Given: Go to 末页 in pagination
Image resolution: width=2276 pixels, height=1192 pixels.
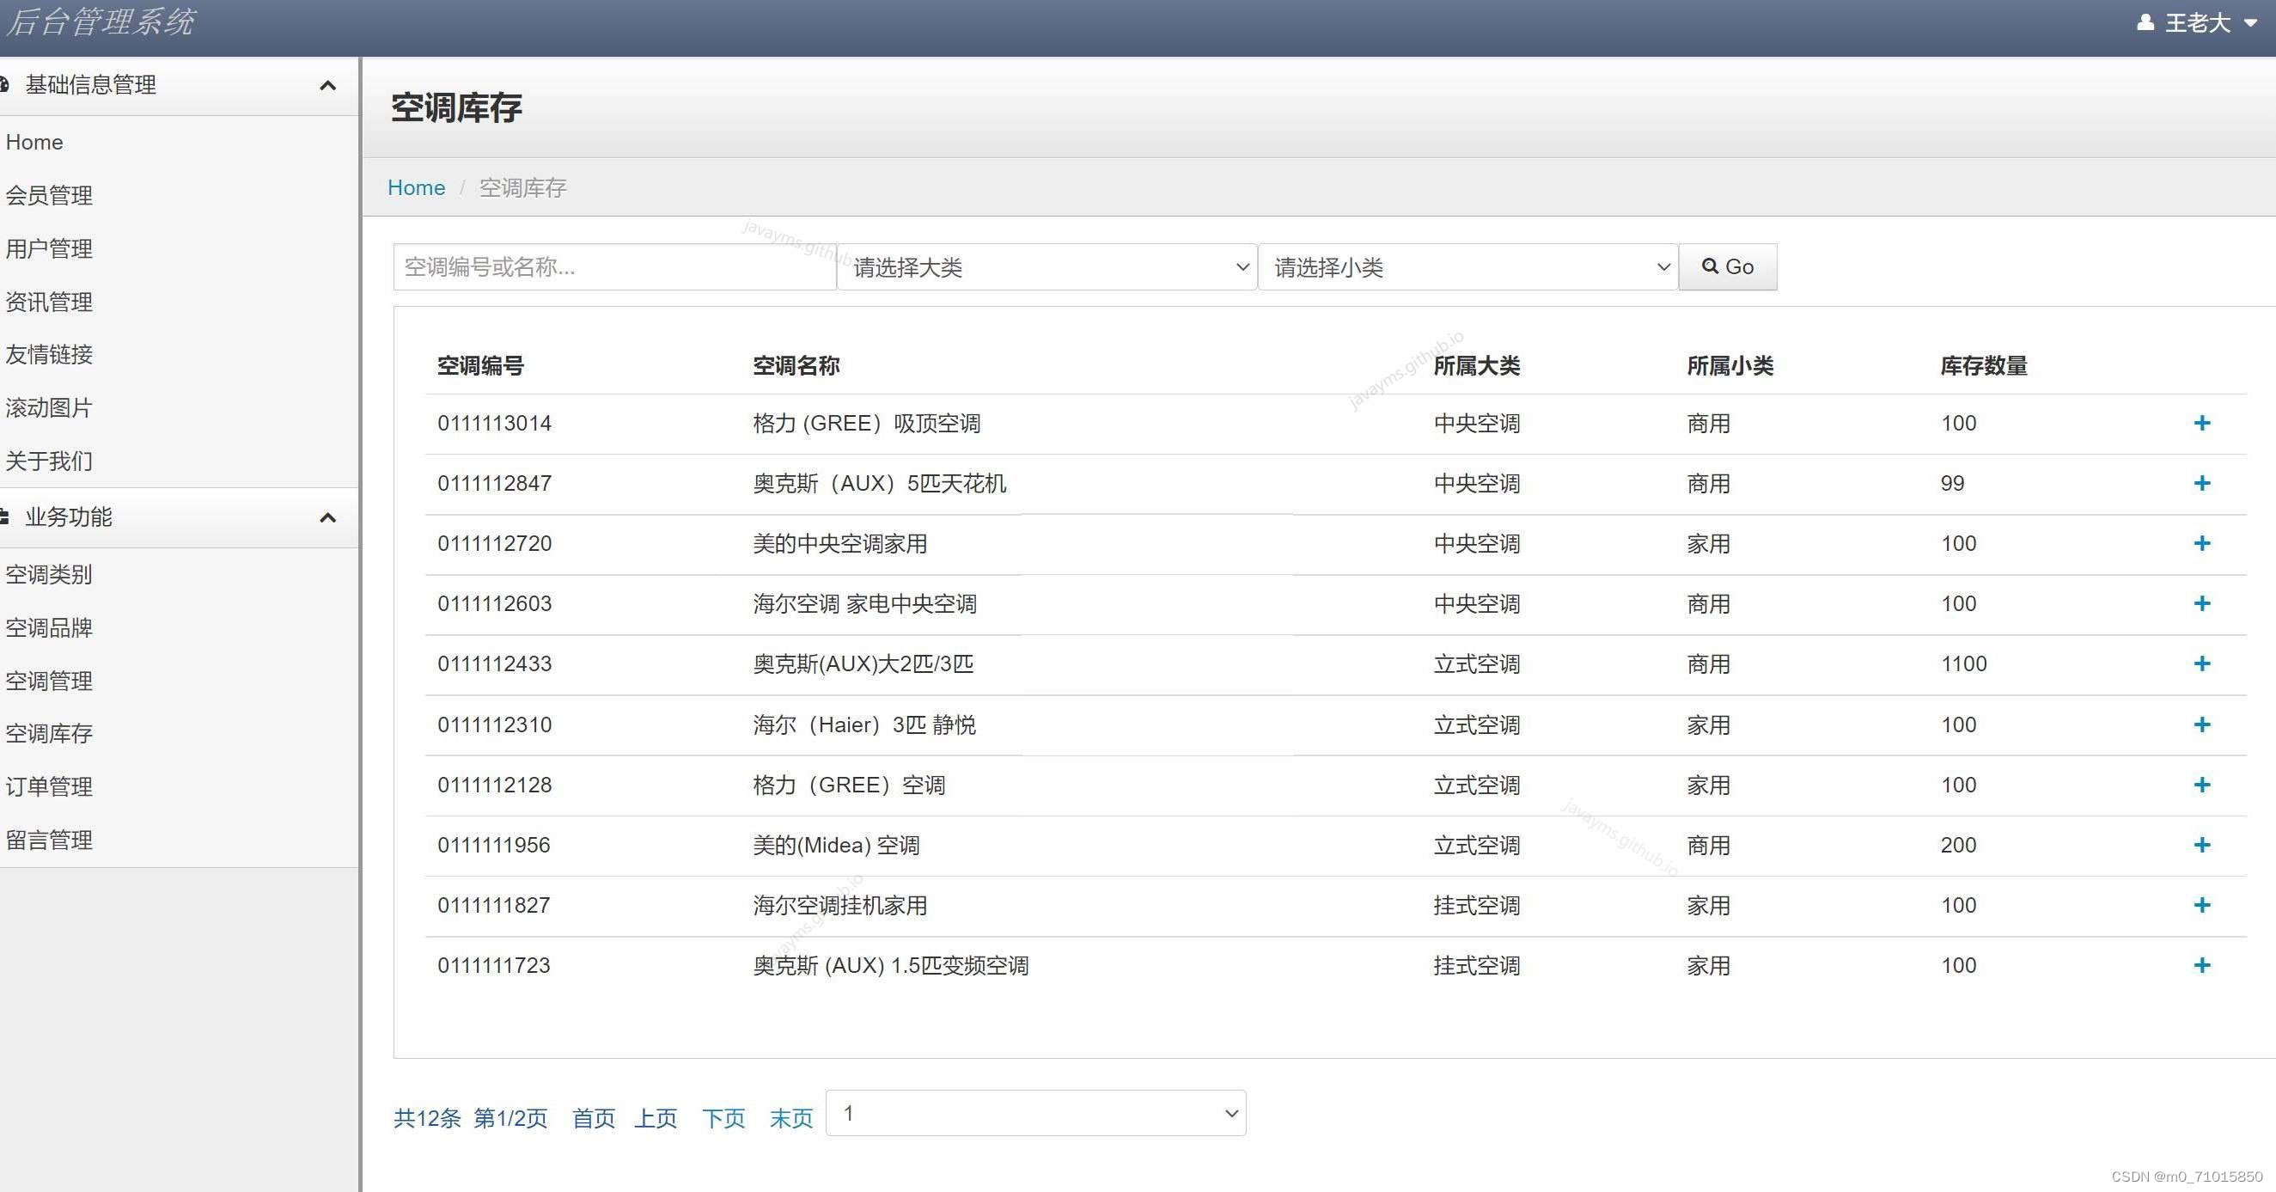Looking at the screenshot, I should (x=790, y=1118).
